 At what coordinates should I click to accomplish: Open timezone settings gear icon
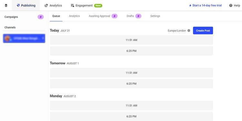(x=189, y=31)
